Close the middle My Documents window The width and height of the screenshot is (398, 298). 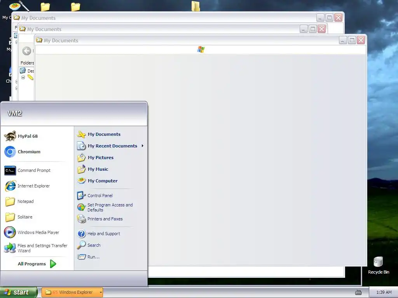pyautogui.click(x=321, y=29)
